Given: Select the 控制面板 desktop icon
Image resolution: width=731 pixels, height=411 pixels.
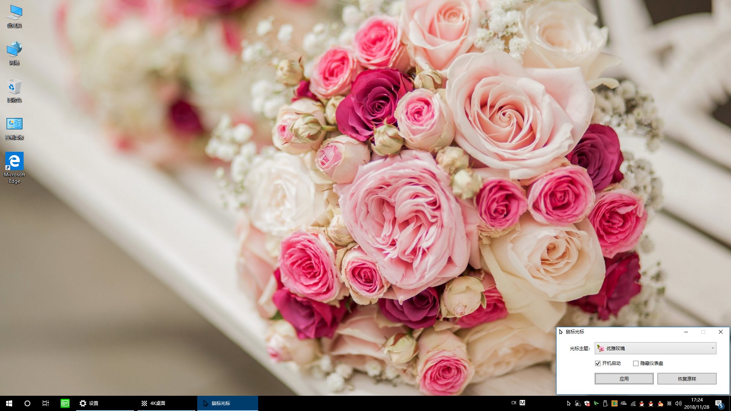Looking at the screenshot, I should (14, 128).
